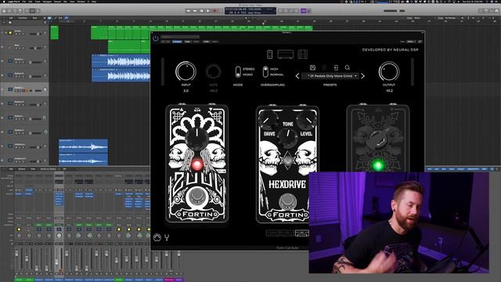Click the Hexdrive Drive knob
The height and width of the screenshot is (282, 501).
(268, 119)
